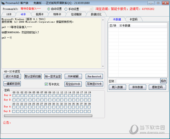
Task: Click the QQ群369654166 line in console
Action: point(20,32)
